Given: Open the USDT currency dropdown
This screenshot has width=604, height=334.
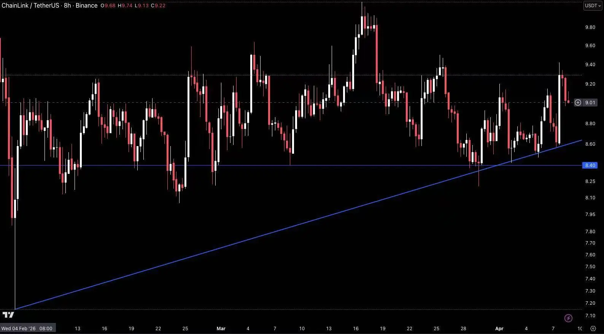Looking at the screenshot, I should pyautogui.click(x=593, y=6).
